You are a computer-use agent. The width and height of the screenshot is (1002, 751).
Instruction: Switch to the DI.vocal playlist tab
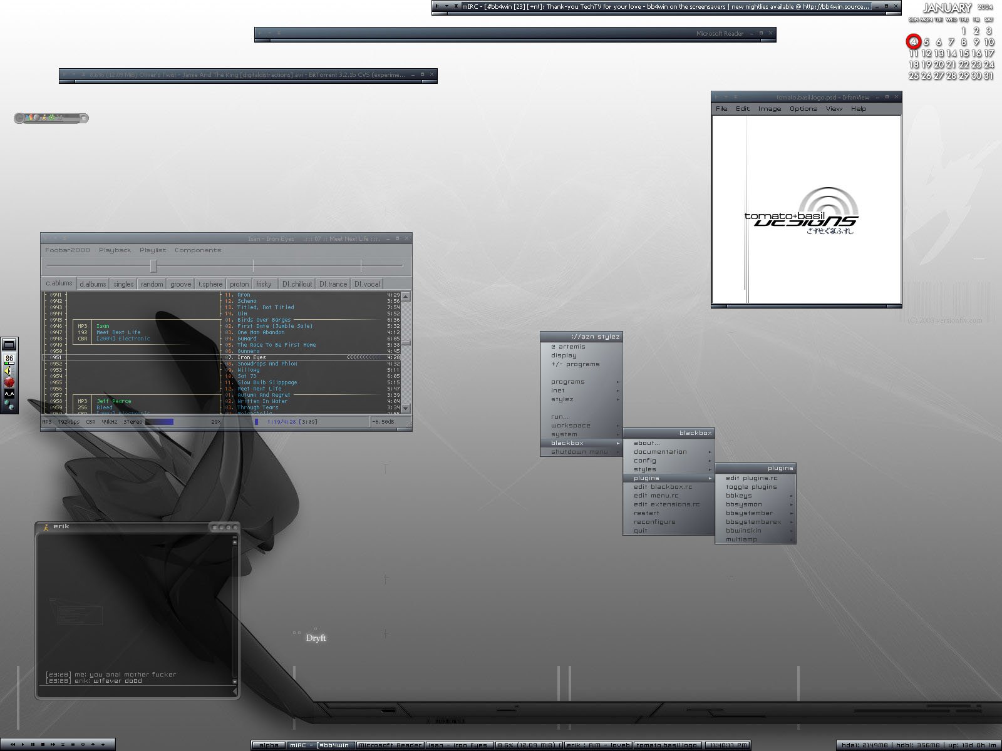point(367,284)
